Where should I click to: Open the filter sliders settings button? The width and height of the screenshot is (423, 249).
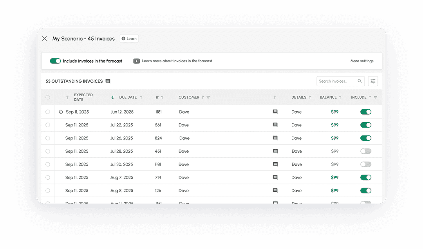[373, 81]
